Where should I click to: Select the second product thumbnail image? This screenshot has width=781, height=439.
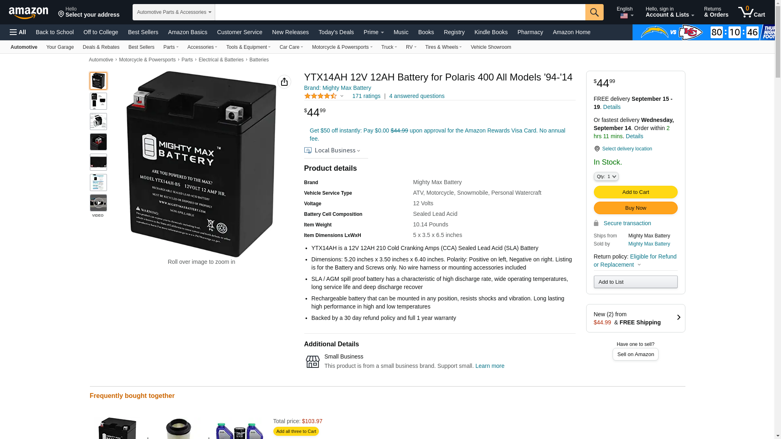tap(98, 101)
